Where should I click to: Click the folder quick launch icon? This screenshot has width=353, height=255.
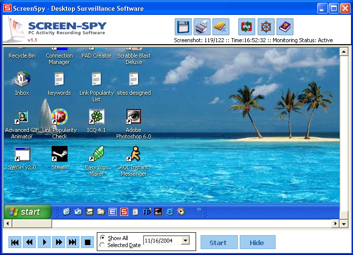(101, 212)
